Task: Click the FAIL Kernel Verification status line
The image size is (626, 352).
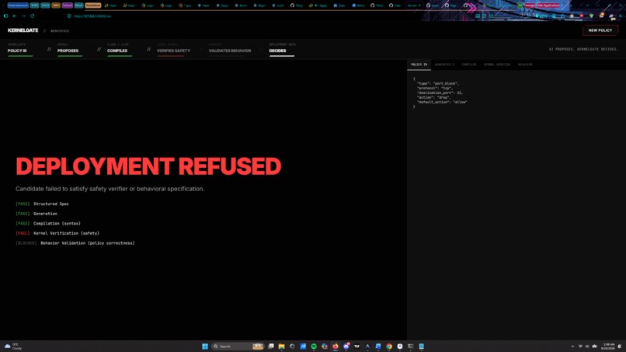Action: tap(57, 233)
